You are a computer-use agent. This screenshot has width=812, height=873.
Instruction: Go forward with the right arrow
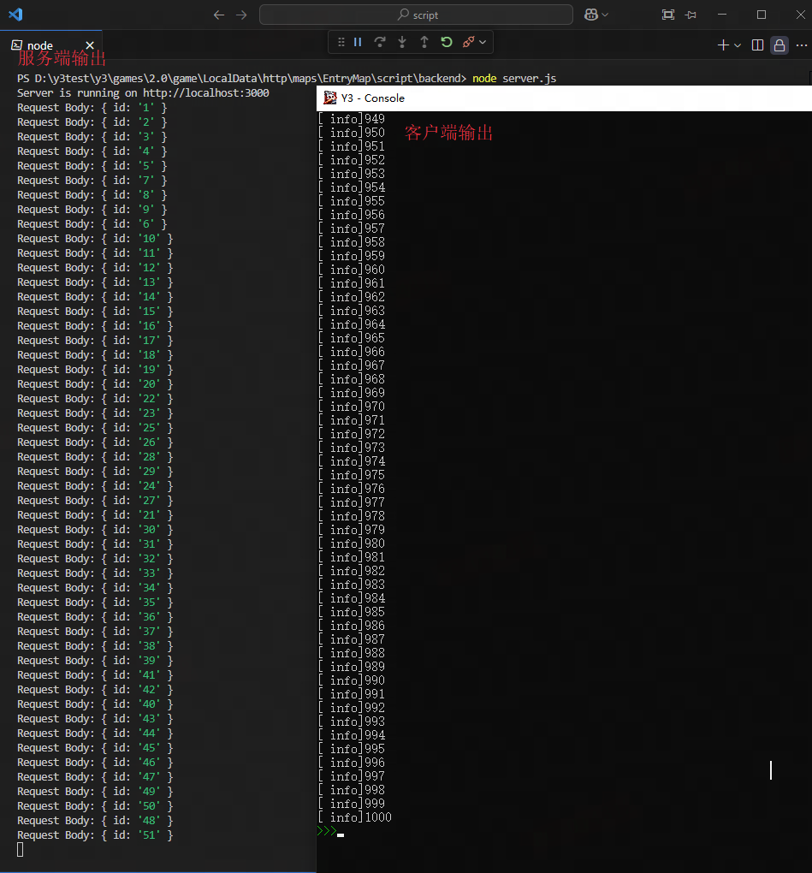pos(241,15)
